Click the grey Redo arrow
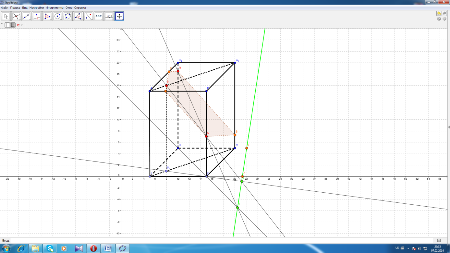 click(444, 14)
